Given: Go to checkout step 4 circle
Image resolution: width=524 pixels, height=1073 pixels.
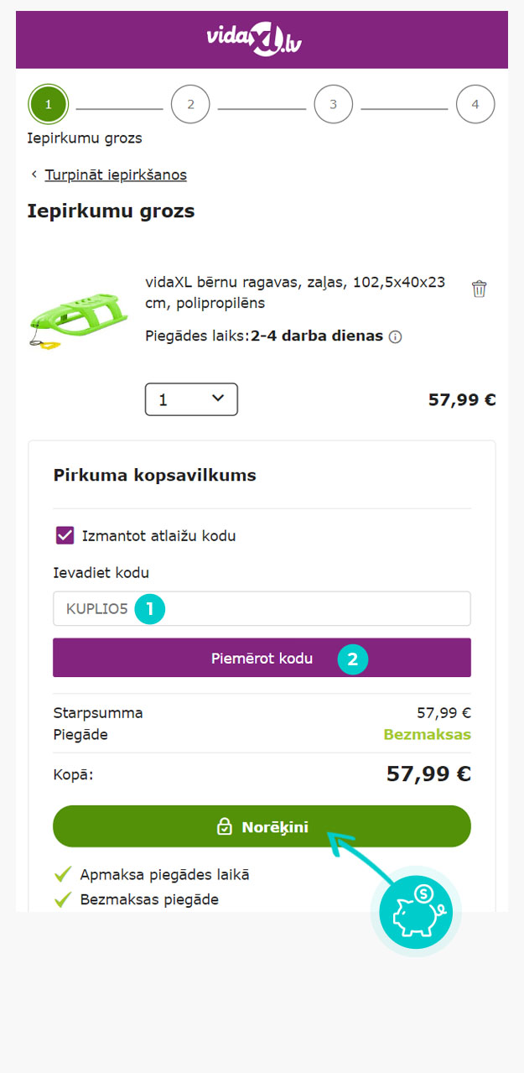Looking at the screenshot, I should coord(475,104).
